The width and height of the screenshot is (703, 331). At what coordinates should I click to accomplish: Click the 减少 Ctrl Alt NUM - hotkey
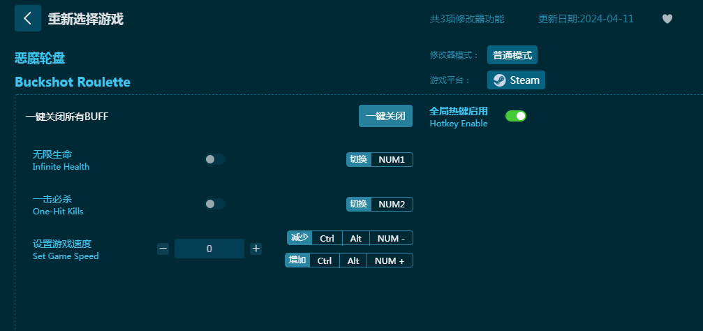[x=350, y=238]
